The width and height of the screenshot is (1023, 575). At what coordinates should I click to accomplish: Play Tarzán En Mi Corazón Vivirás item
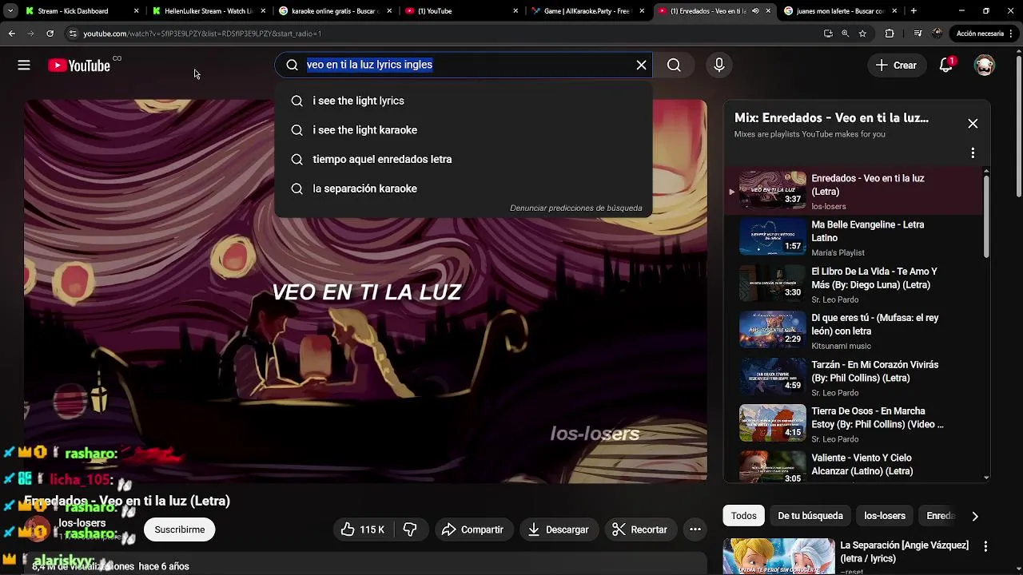(852, 378)
